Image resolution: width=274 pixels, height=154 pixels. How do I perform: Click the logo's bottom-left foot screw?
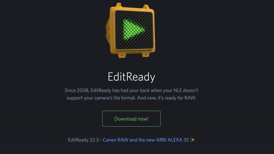click(x=122, y=55)
